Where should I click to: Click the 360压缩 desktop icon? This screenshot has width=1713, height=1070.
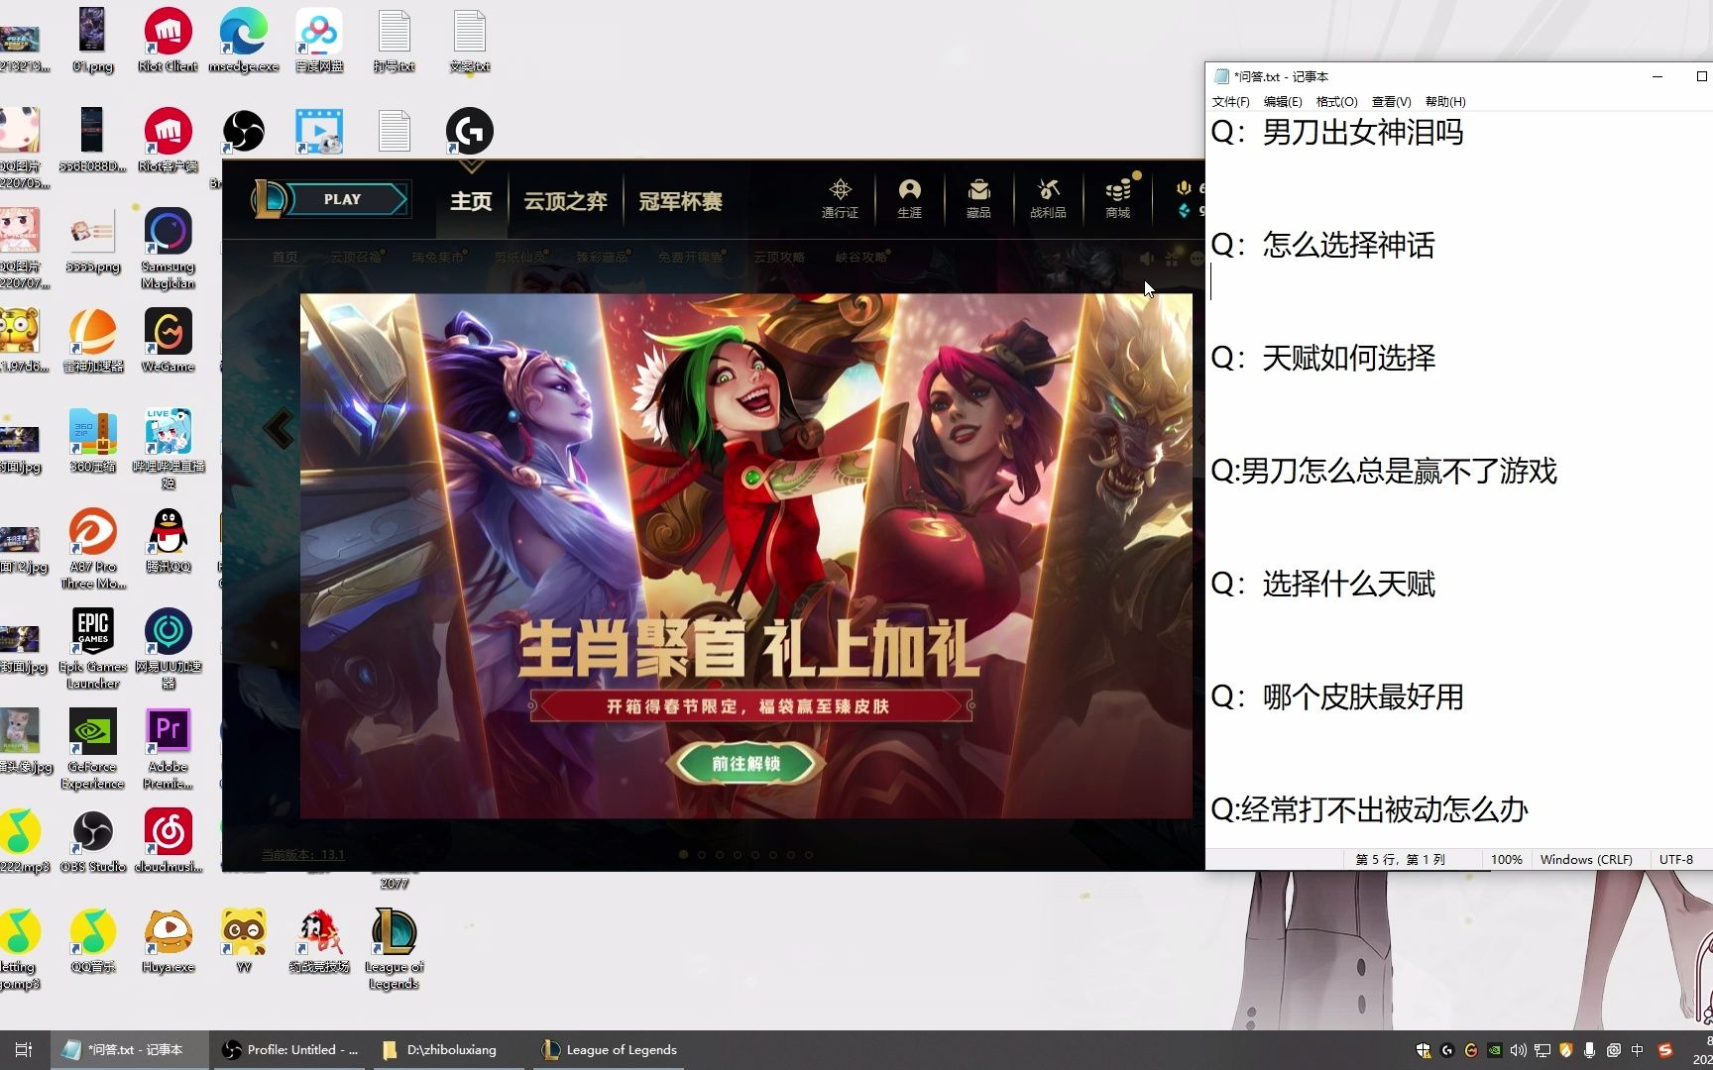[93, 440]
